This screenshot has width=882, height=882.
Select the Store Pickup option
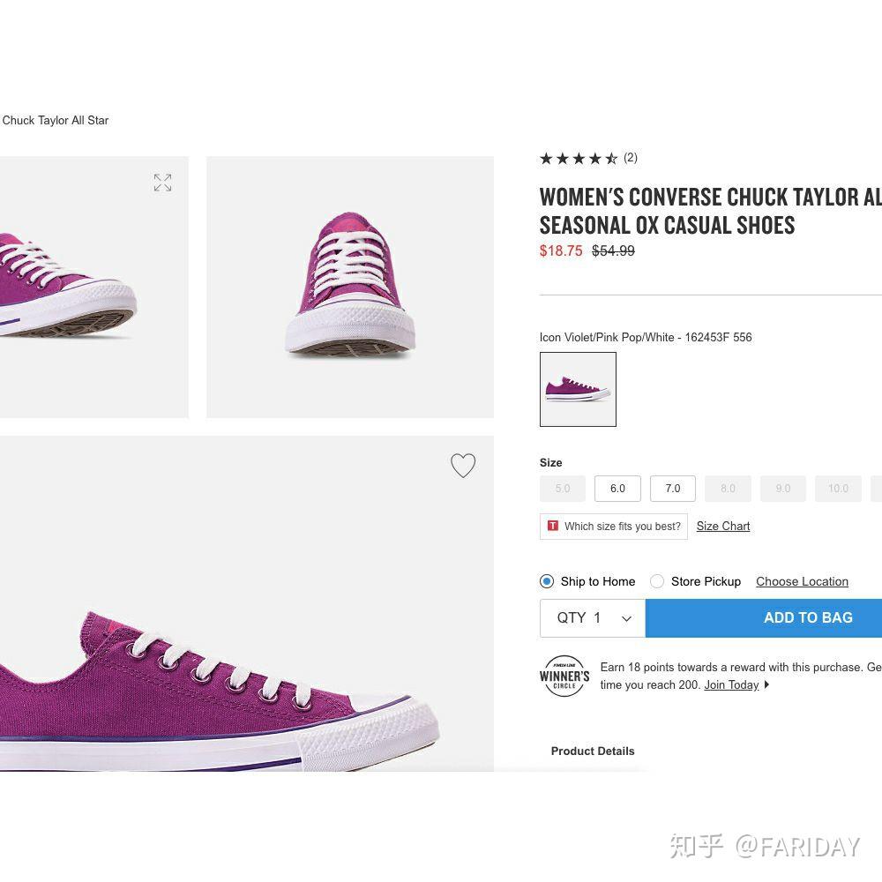tap(657, 581)
